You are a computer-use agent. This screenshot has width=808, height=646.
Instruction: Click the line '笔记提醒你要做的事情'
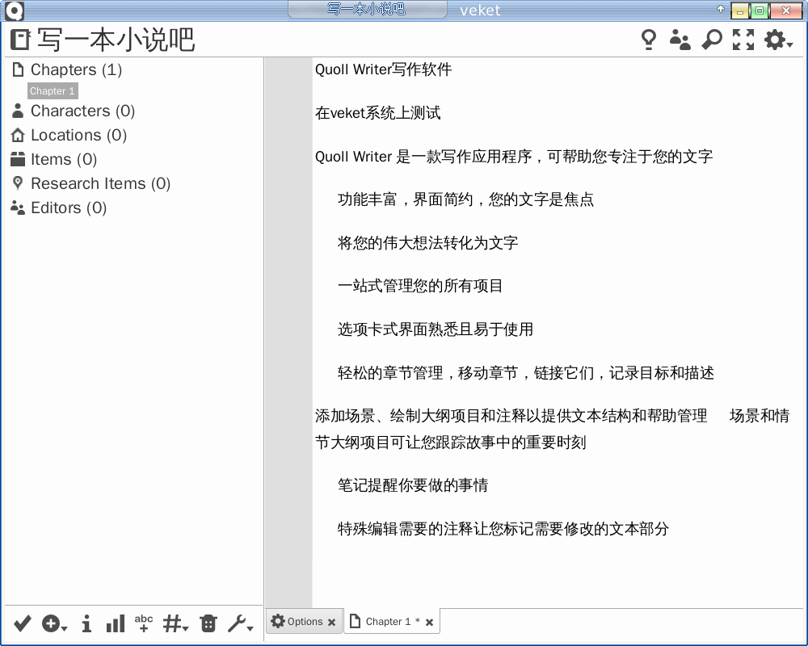pyautogui.click(x=413, y=484)
